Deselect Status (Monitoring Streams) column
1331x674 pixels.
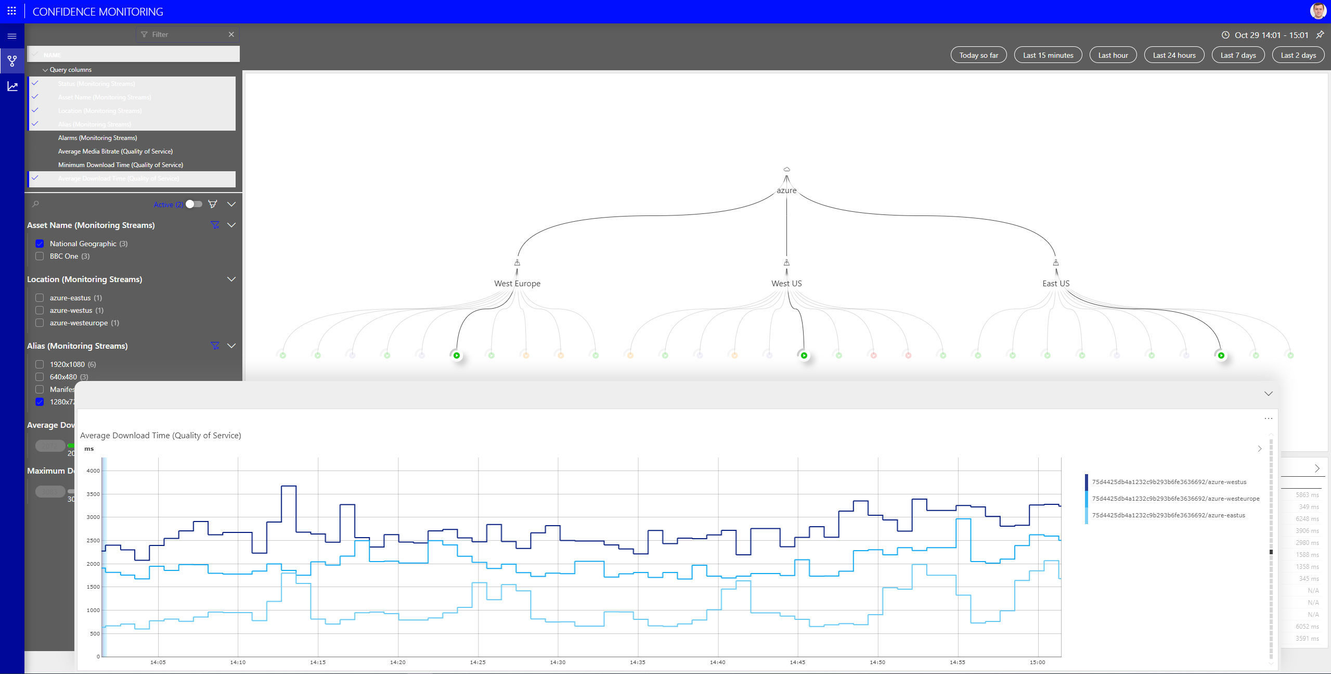(132, 83)
